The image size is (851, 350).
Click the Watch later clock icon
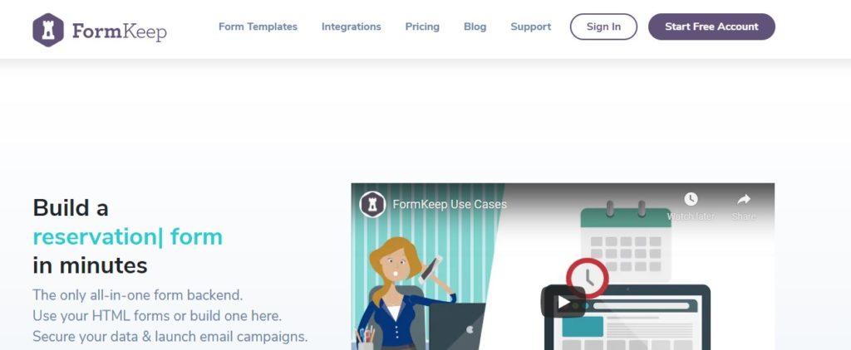[691, 199]
